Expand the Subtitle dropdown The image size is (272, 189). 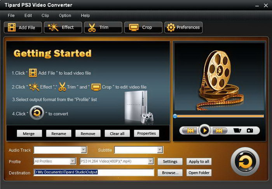pyautogui.click(x=160, y=150)
